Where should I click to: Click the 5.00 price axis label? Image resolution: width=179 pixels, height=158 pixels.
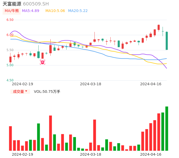(10, 65)
